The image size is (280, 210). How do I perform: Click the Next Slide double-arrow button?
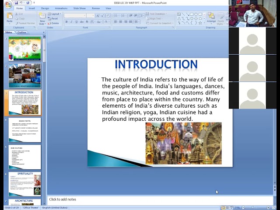coord(275,190)
